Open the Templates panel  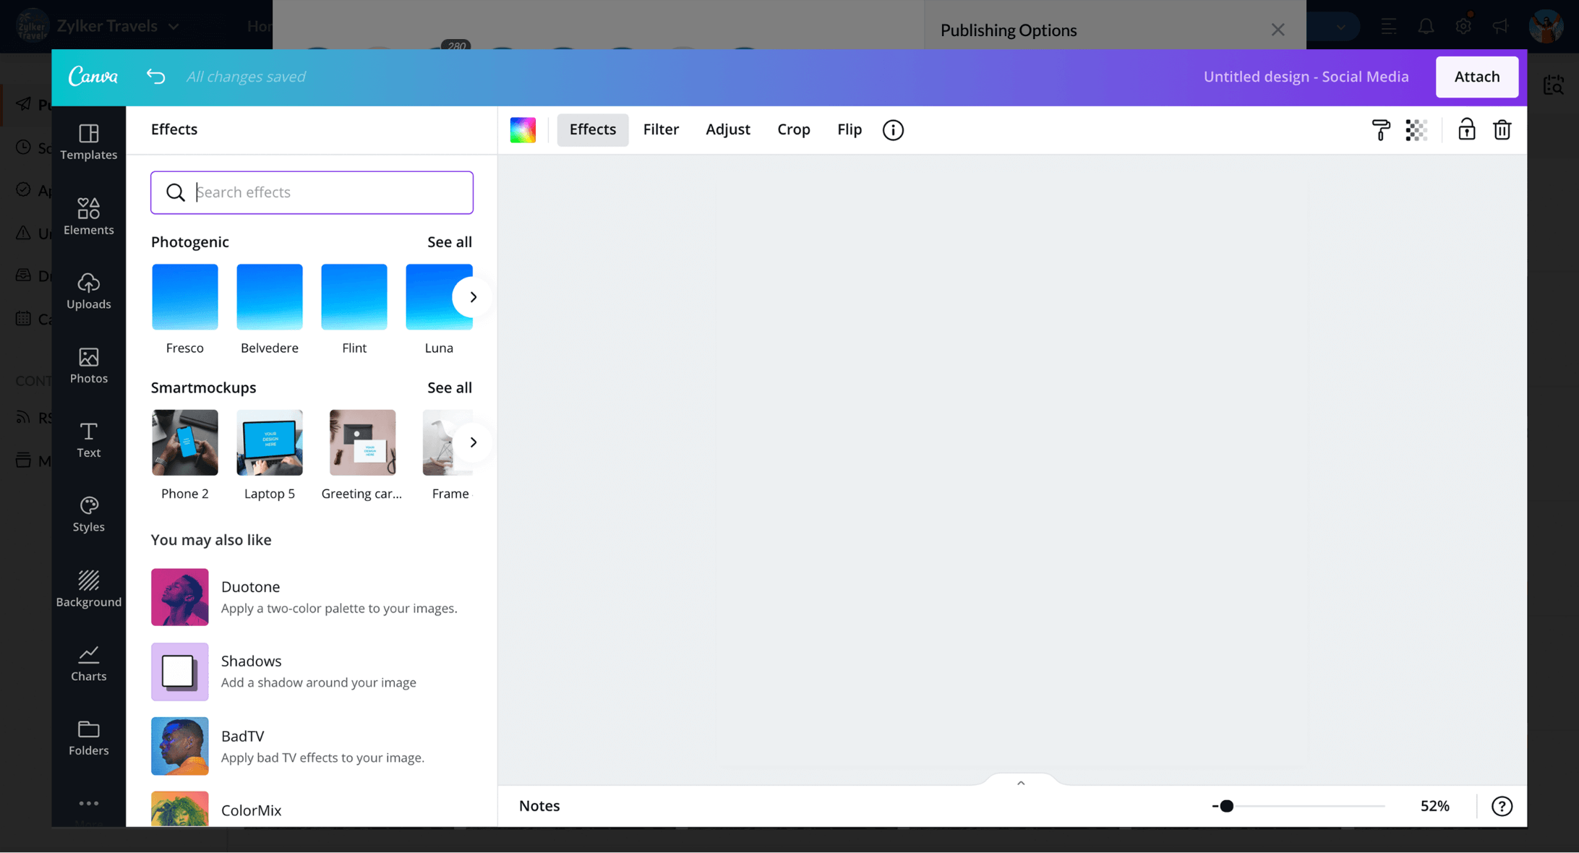tap(88, 142)
